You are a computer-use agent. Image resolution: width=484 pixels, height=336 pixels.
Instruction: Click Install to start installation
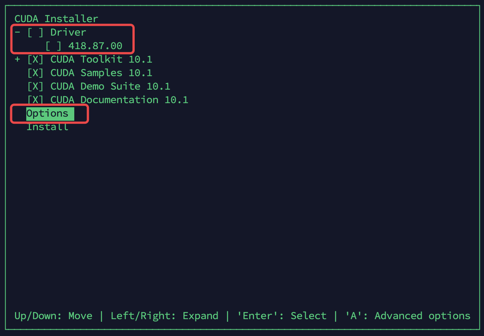tap(47, 127)
